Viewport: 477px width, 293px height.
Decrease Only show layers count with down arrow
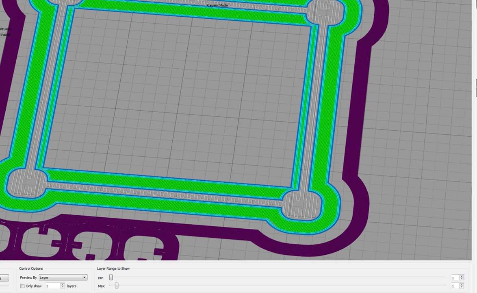pyautogui.click(x=63, y=287)
